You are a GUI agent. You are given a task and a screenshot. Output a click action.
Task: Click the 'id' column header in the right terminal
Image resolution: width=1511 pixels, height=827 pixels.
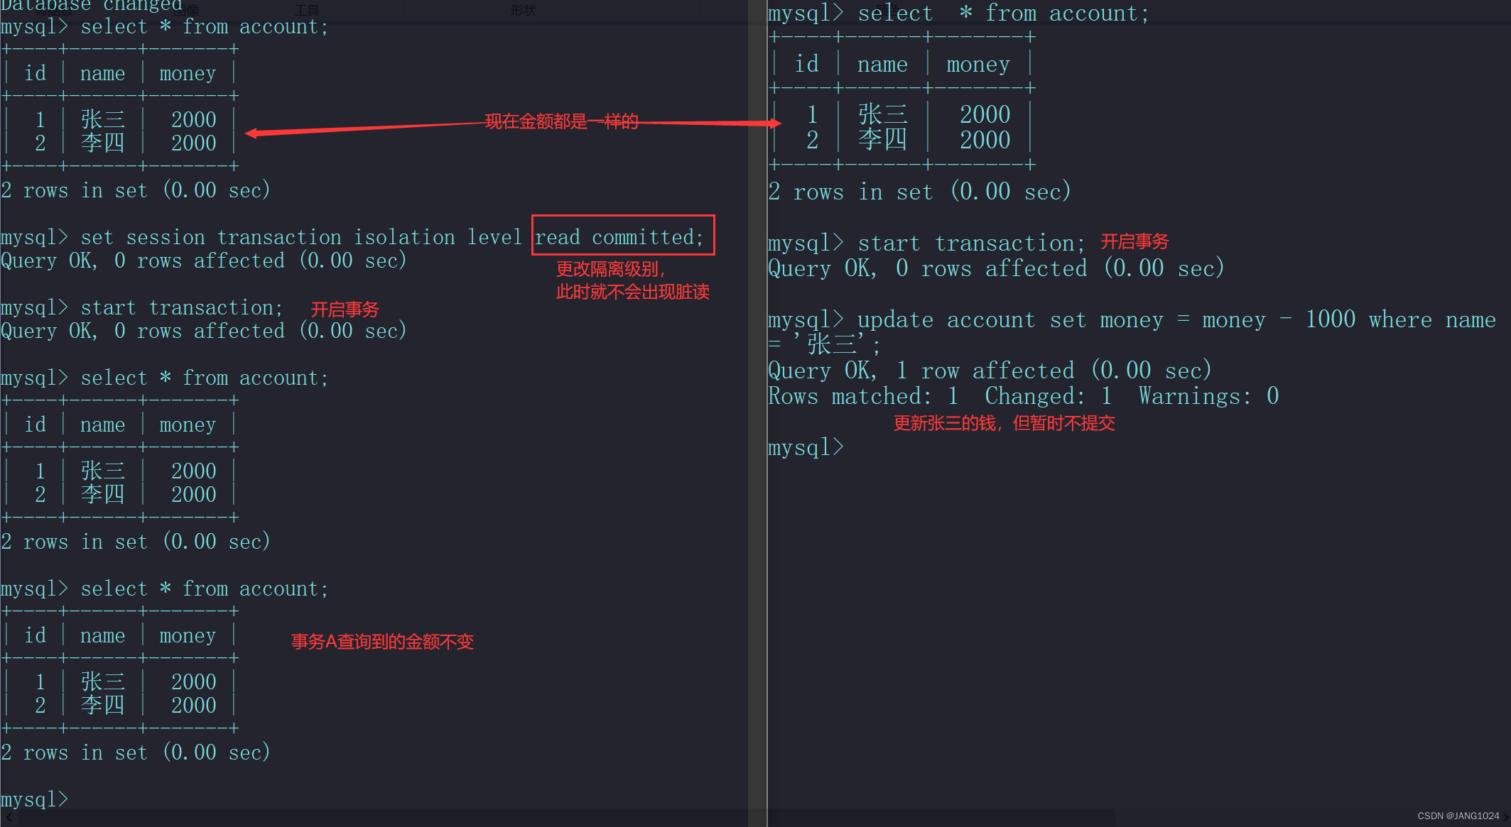click(x=806, y=64)
